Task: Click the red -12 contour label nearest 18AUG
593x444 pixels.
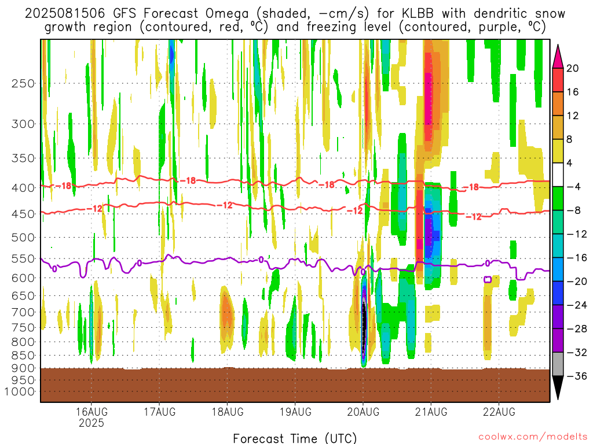Action: click(x=225, y=205)
